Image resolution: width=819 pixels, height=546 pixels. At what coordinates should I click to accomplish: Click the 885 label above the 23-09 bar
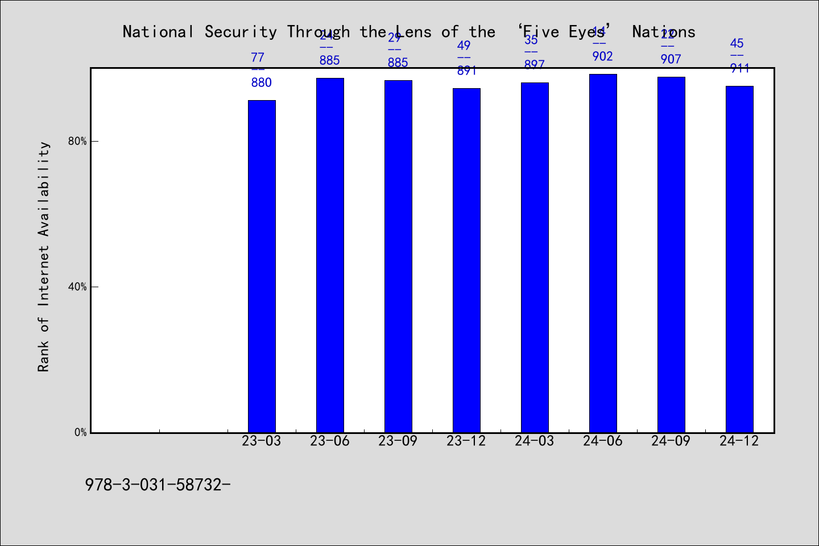click(x=398, y=63)
